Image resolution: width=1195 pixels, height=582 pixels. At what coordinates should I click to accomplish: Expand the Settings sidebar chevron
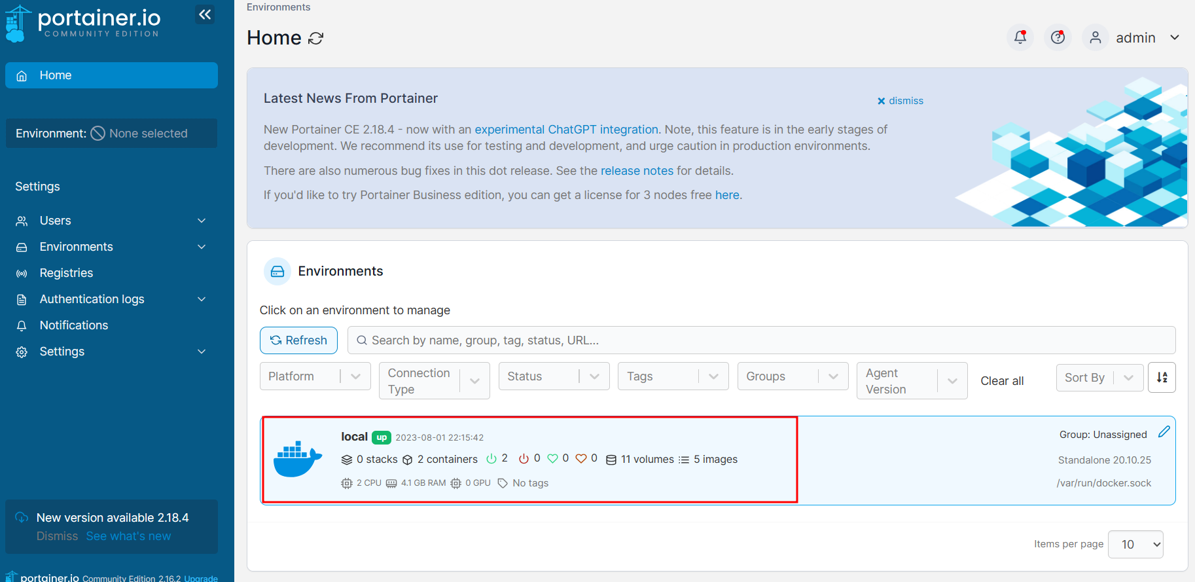pos(202,352)
